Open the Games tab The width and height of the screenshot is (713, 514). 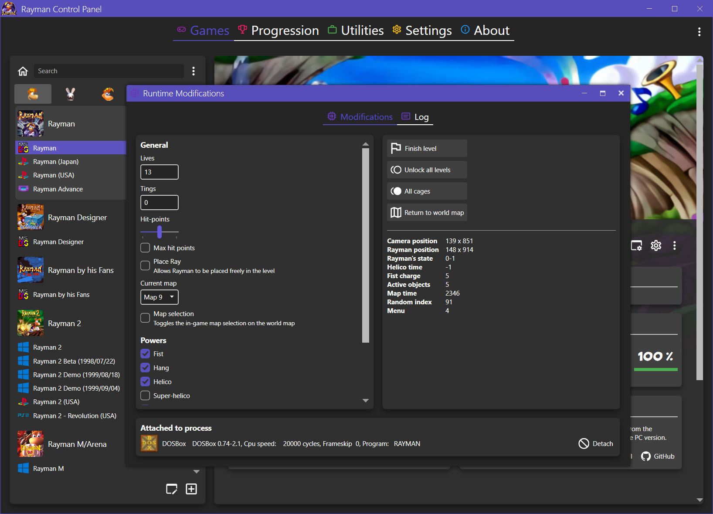pos(203,31)
